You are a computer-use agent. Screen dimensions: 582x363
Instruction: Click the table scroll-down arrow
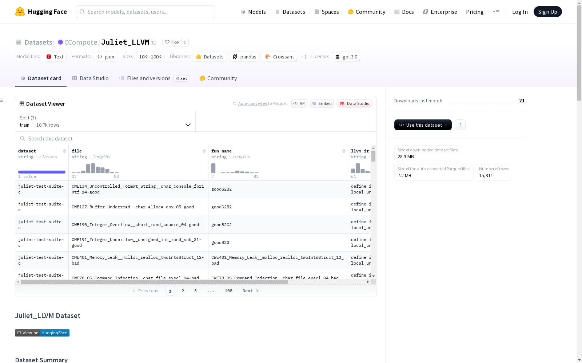point(373,276)
